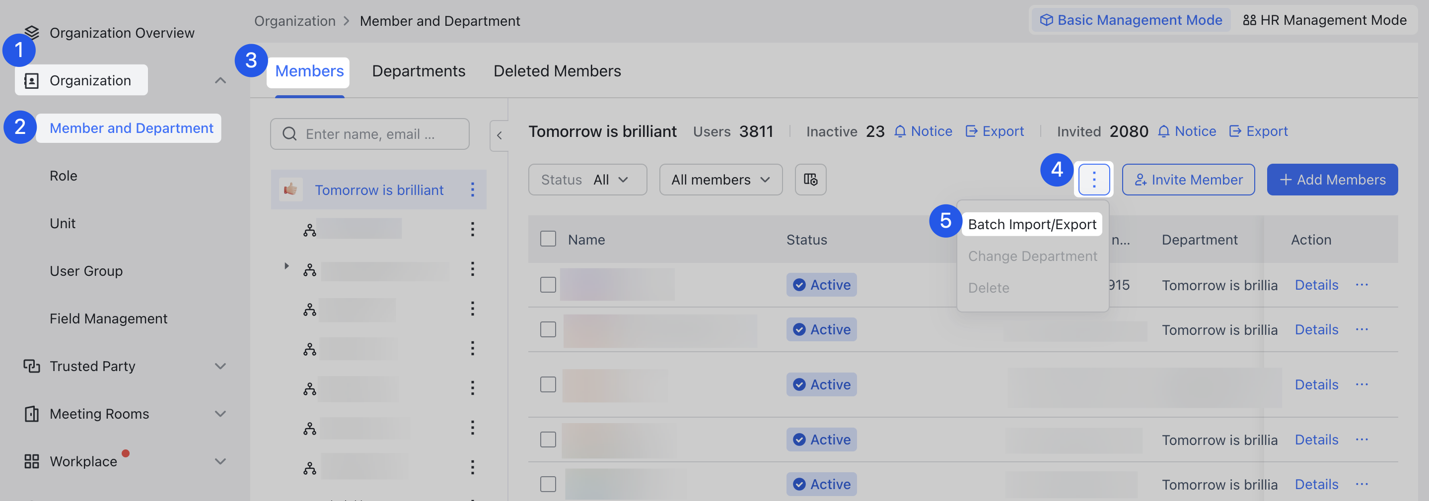Viewport: 1429px width, 501px height.
Task: Select Batch Import/Export from the menu
Action: click(1032, 224)
